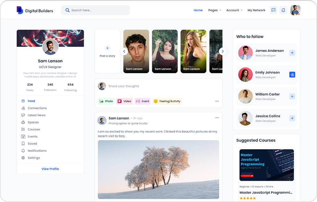Click the Courses grid icon
This screenshot has width=317, height=202.
[x=23, y=129]
